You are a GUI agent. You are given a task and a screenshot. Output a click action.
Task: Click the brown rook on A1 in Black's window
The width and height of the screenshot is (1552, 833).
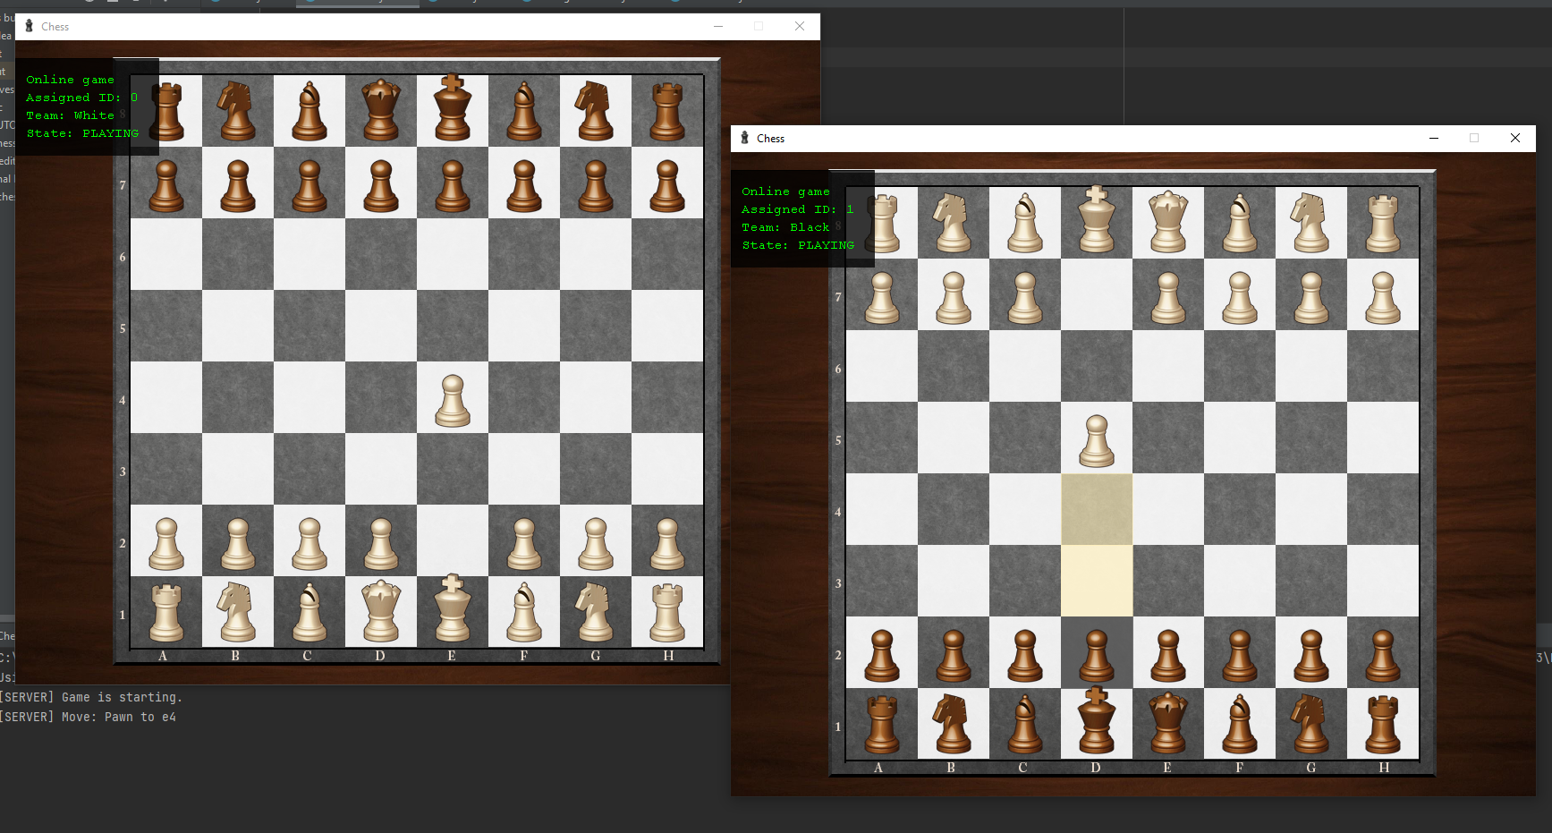[x=882, y=724]
